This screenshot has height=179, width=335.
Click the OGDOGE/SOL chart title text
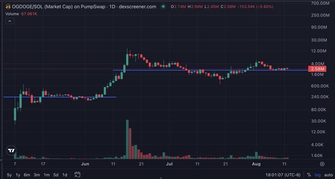pos(84,6)
